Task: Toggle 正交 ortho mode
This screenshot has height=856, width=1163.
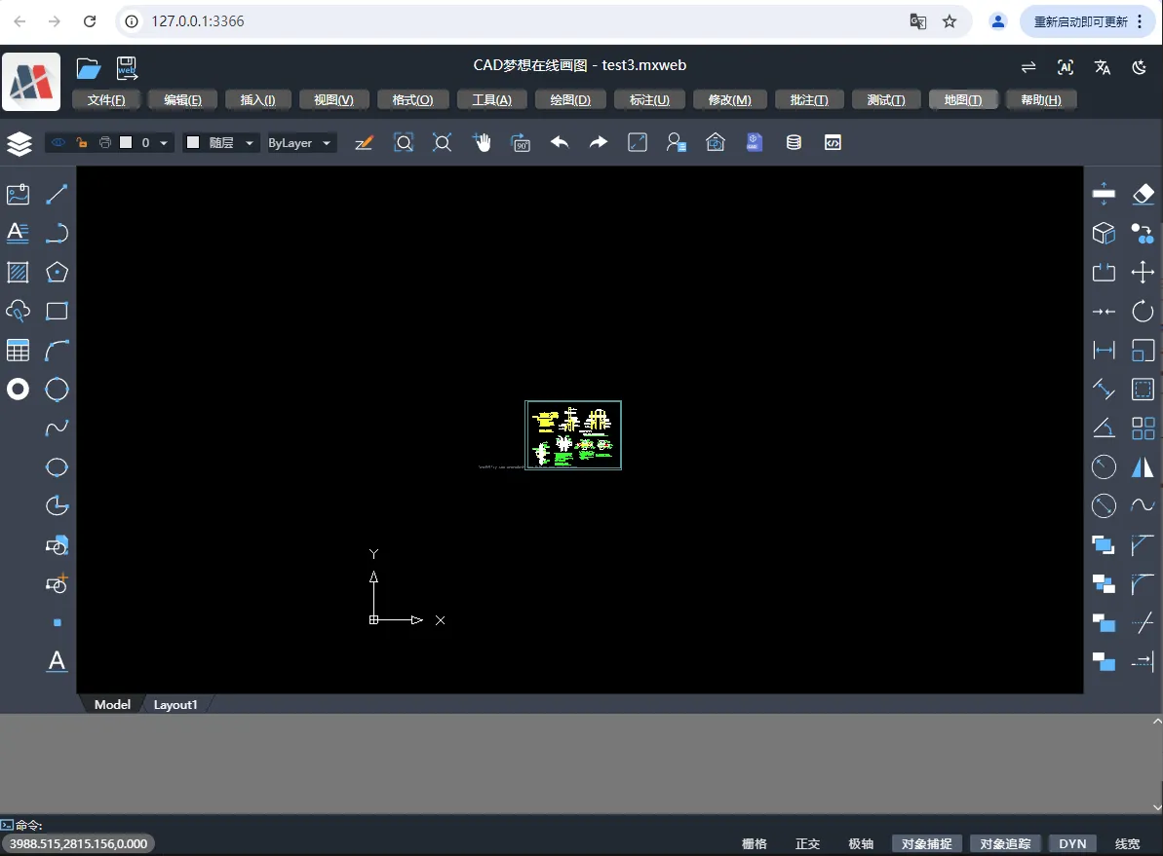Action: [807, 843]
